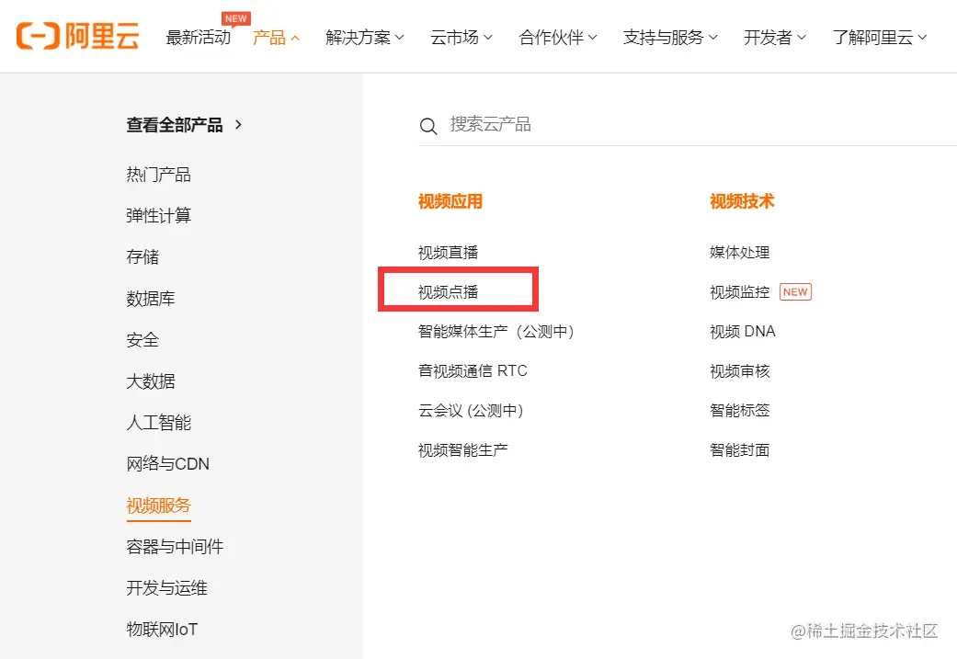The image size is (957, 659).
Task: Select 网络与CDN category
Action: [x=168, y=464]
